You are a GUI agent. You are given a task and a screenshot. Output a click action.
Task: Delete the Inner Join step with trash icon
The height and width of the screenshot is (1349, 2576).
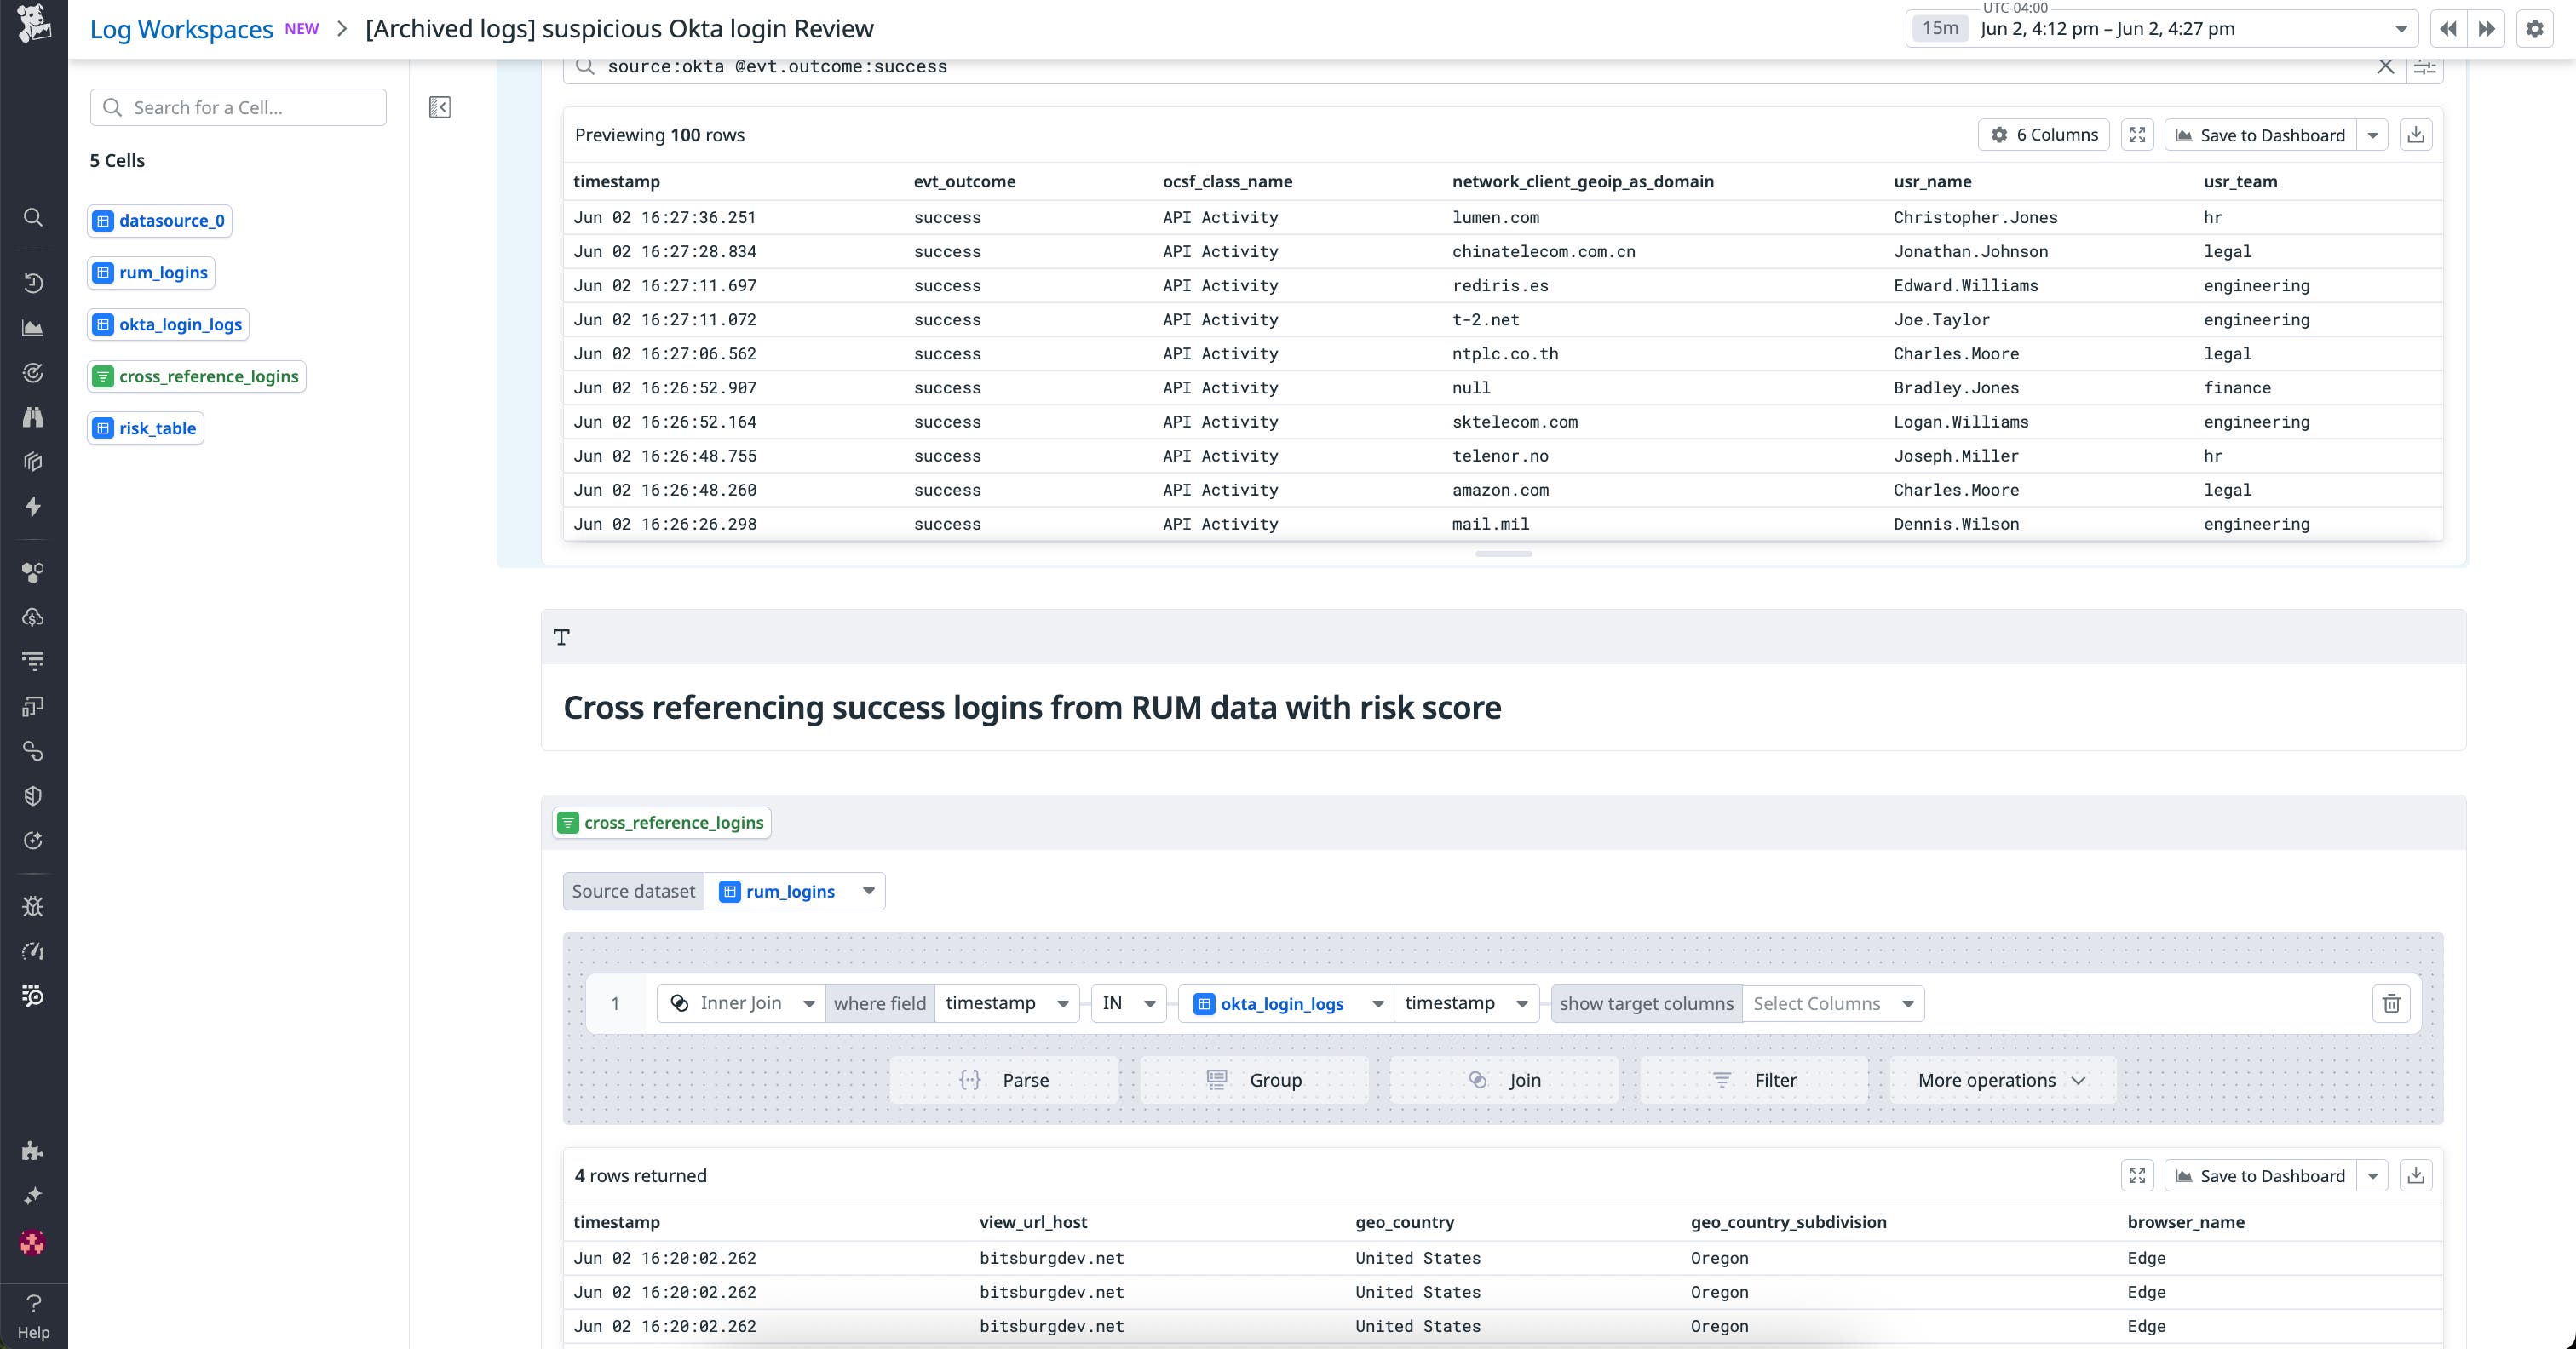click(x=2392, y=1003)
